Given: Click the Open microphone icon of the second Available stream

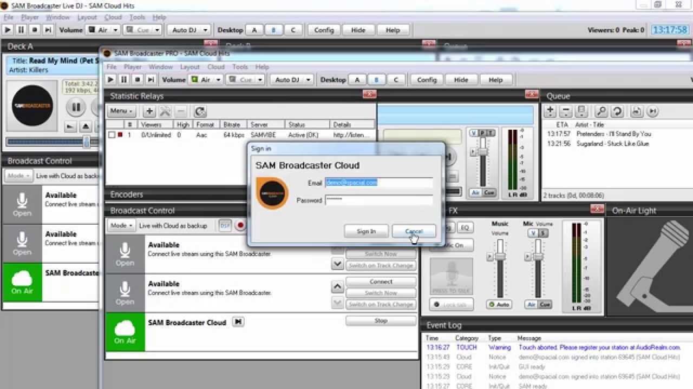Looking at the screenshot, I should (x=125, y=293).
